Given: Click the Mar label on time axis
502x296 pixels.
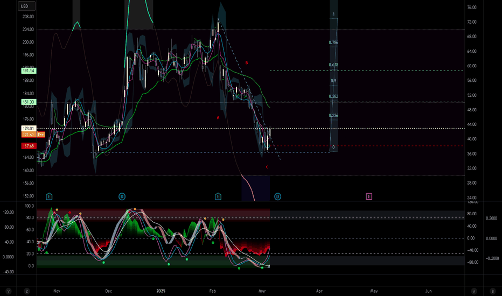Looking at the screenshot, I should tap(262, 291).
